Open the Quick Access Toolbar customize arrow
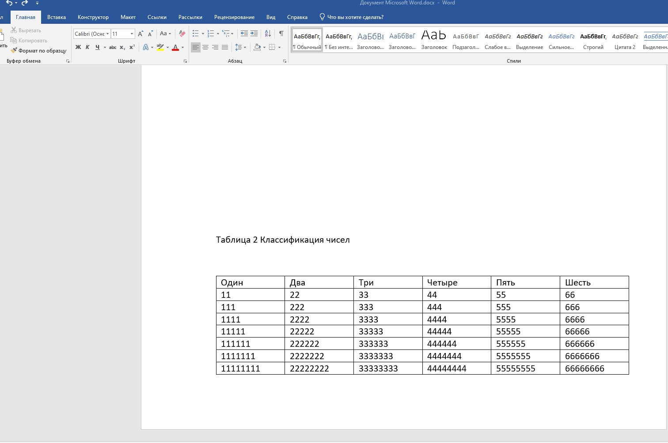668x443 pixels. pyautogui.click(x=38, y=3)
